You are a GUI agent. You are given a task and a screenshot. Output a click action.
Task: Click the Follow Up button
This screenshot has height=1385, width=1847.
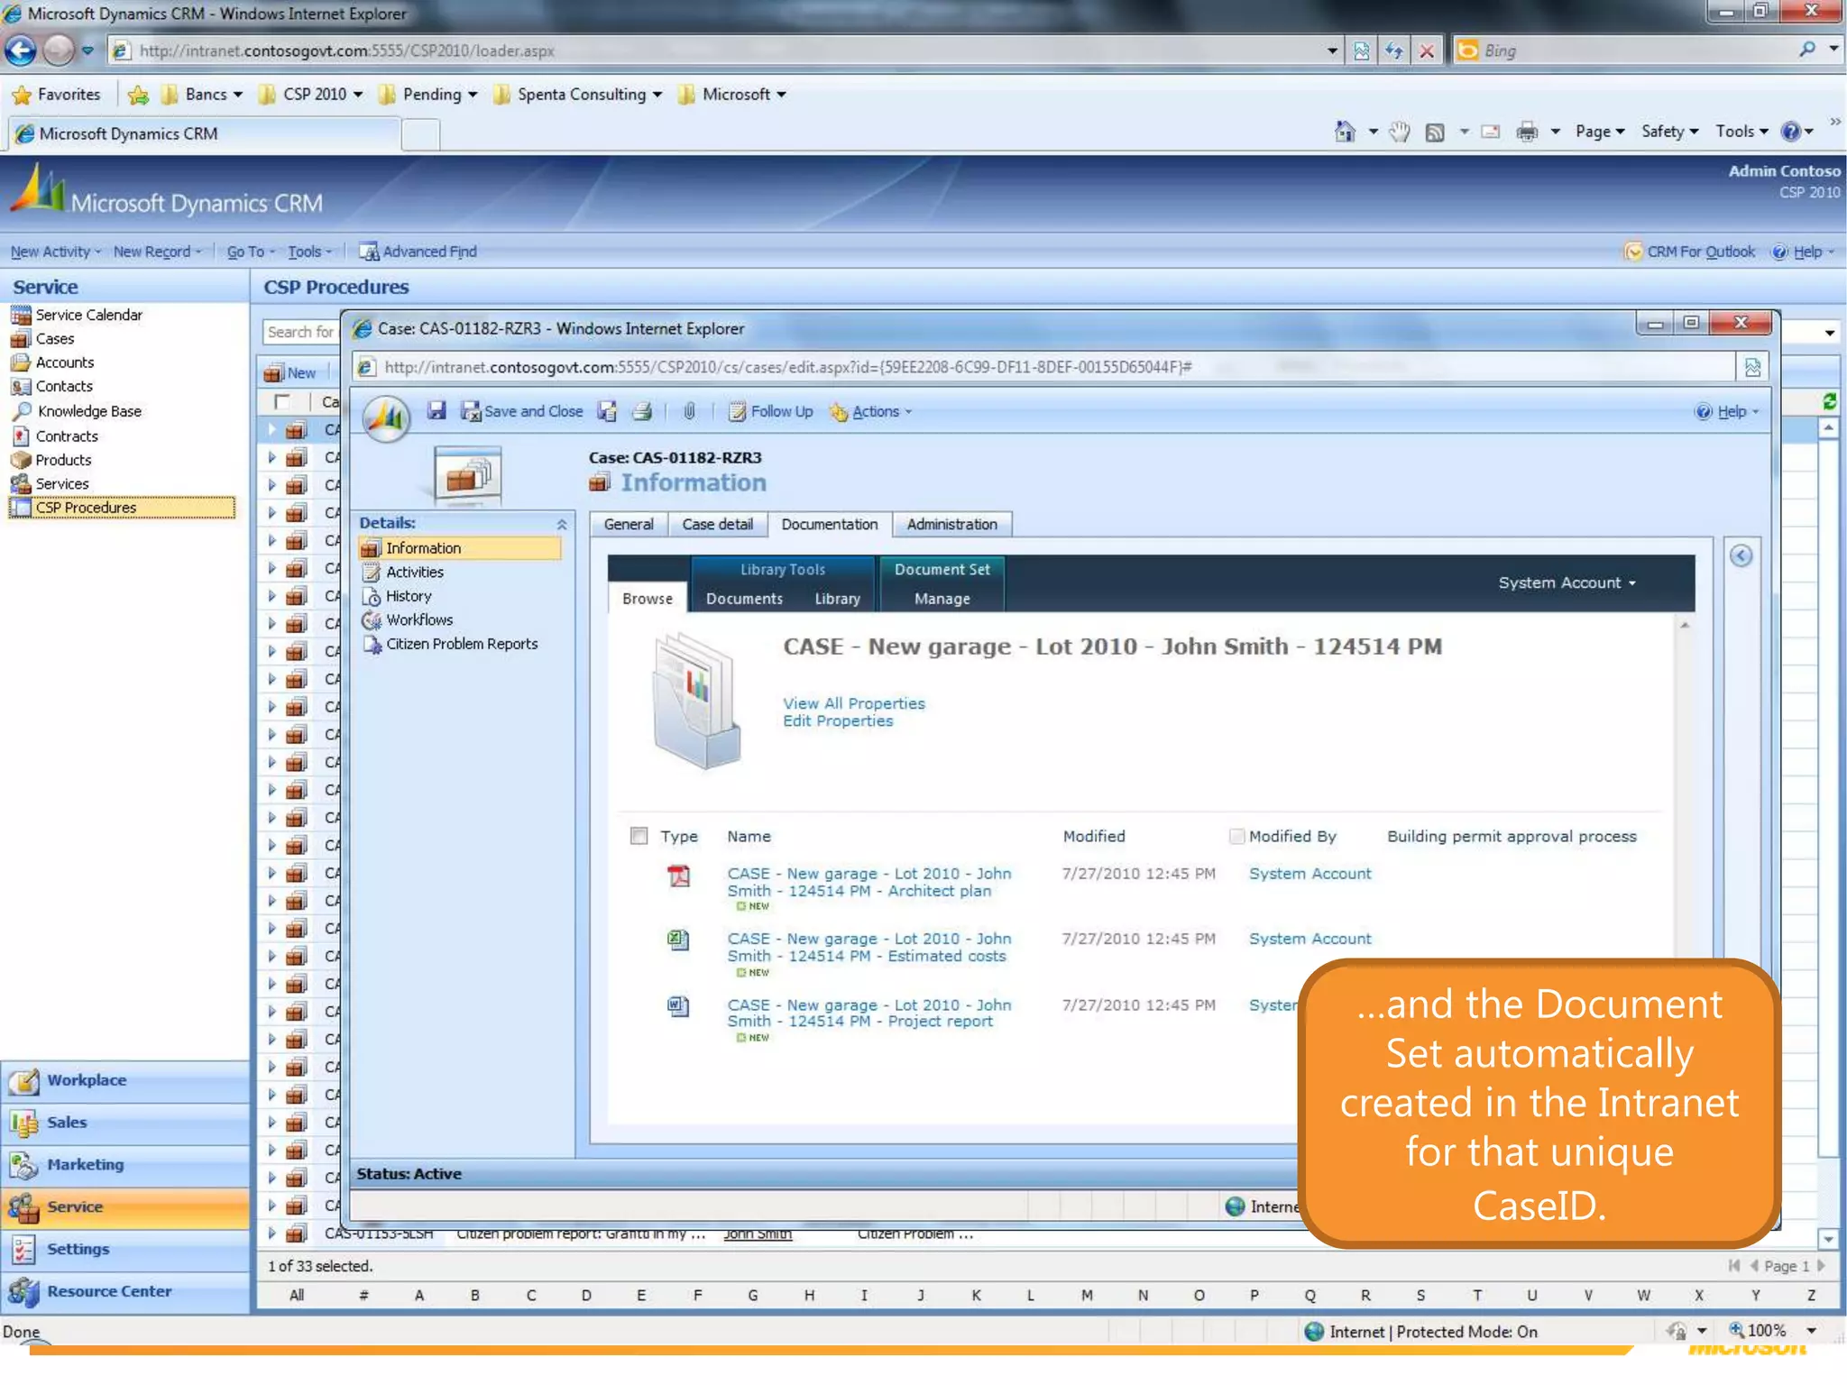[771, 411]
